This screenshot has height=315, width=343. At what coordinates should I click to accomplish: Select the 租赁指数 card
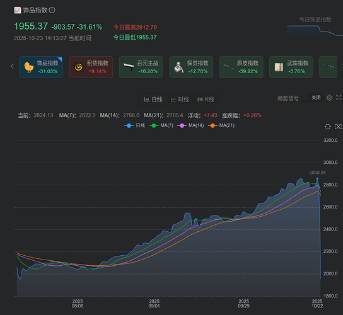pyautogui.click(x=91, y=67)
